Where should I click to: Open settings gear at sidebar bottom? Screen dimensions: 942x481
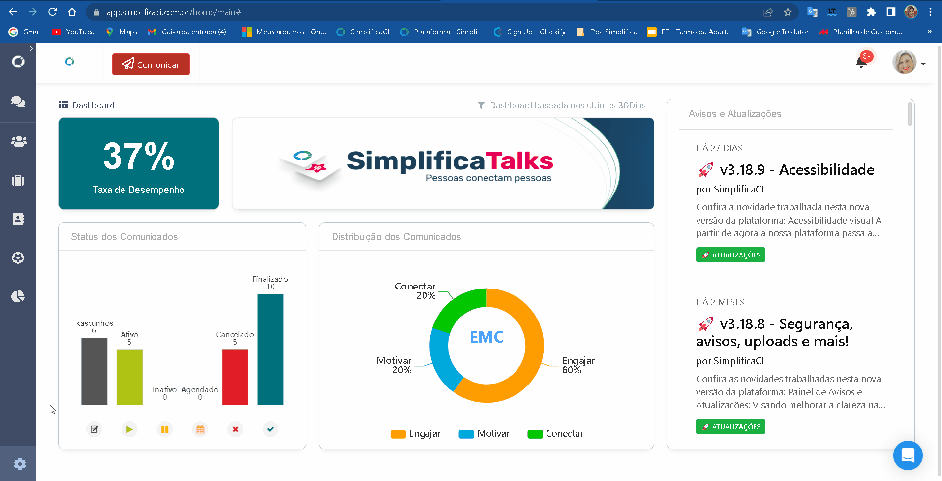(20, 464)
